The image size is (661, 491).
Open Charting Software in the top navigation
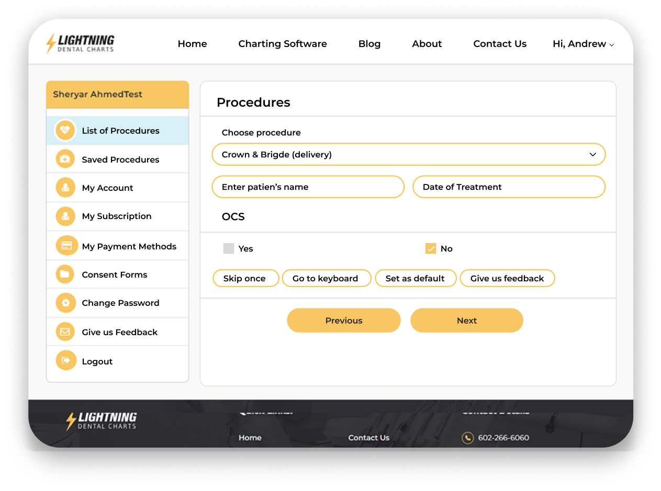click(x=283, y=44)
